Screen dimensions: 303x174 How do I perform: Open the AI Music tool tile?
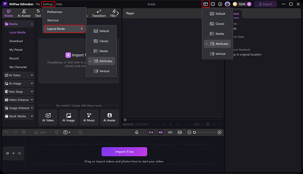click(89, 118)
